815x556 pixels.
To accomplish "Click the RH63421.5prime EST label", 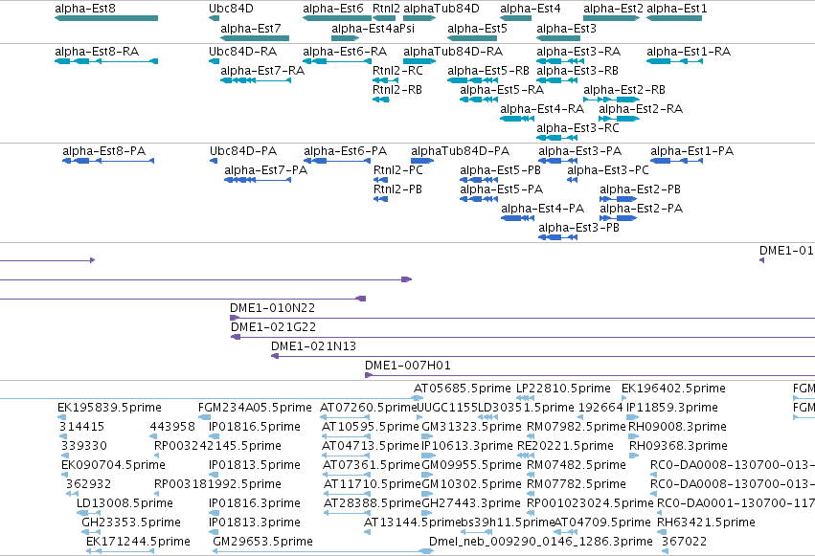I will (x=706, y=523).
